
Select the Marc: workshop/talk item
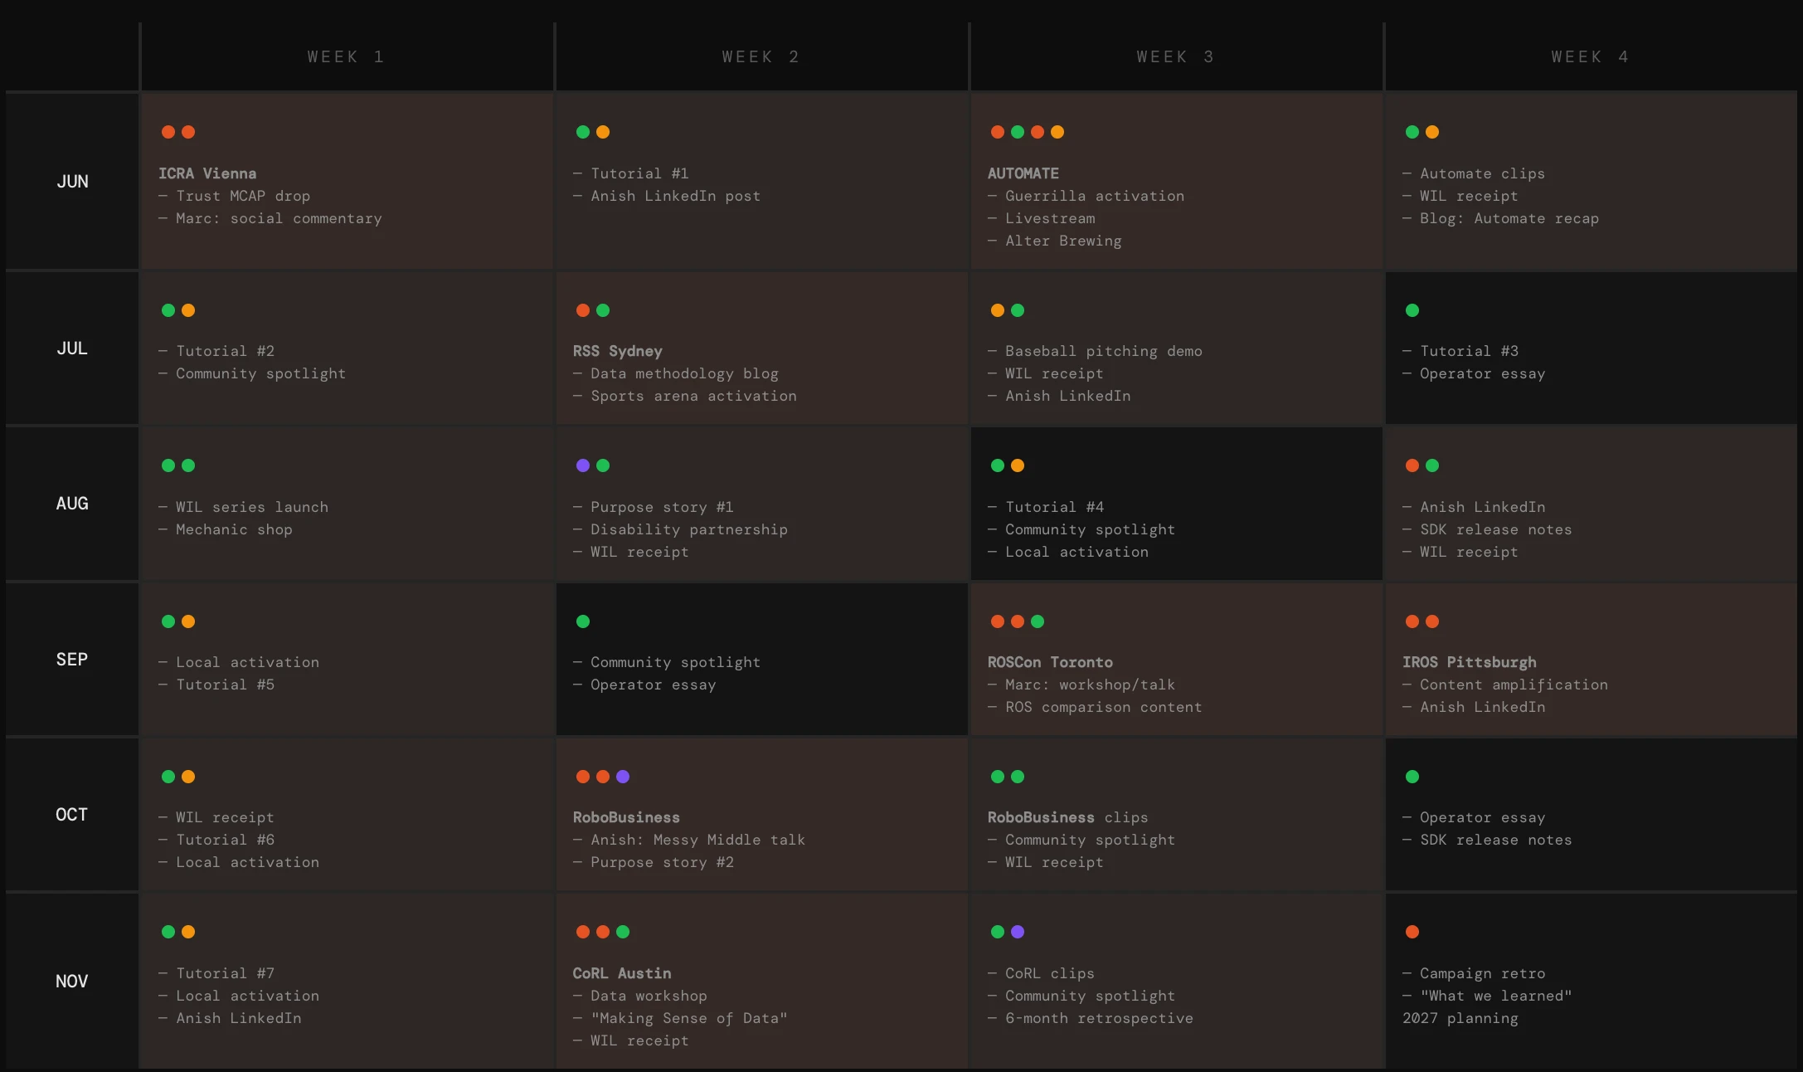[1081, 685]
